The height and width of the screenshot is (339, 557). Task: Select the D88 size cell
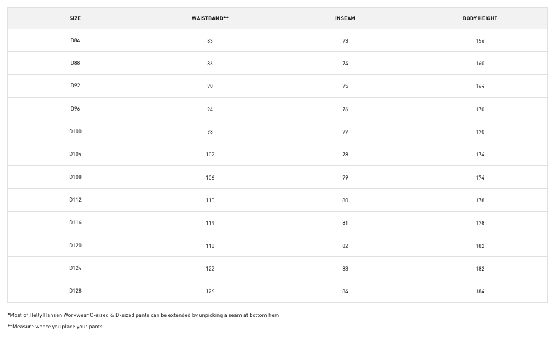(x=75, y=63)
